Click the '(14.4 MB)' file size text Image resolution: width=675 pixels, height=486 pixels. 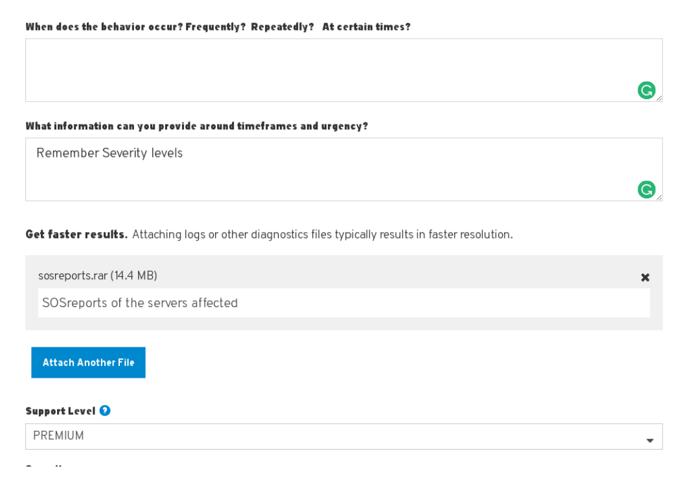(x=133, y=275)
